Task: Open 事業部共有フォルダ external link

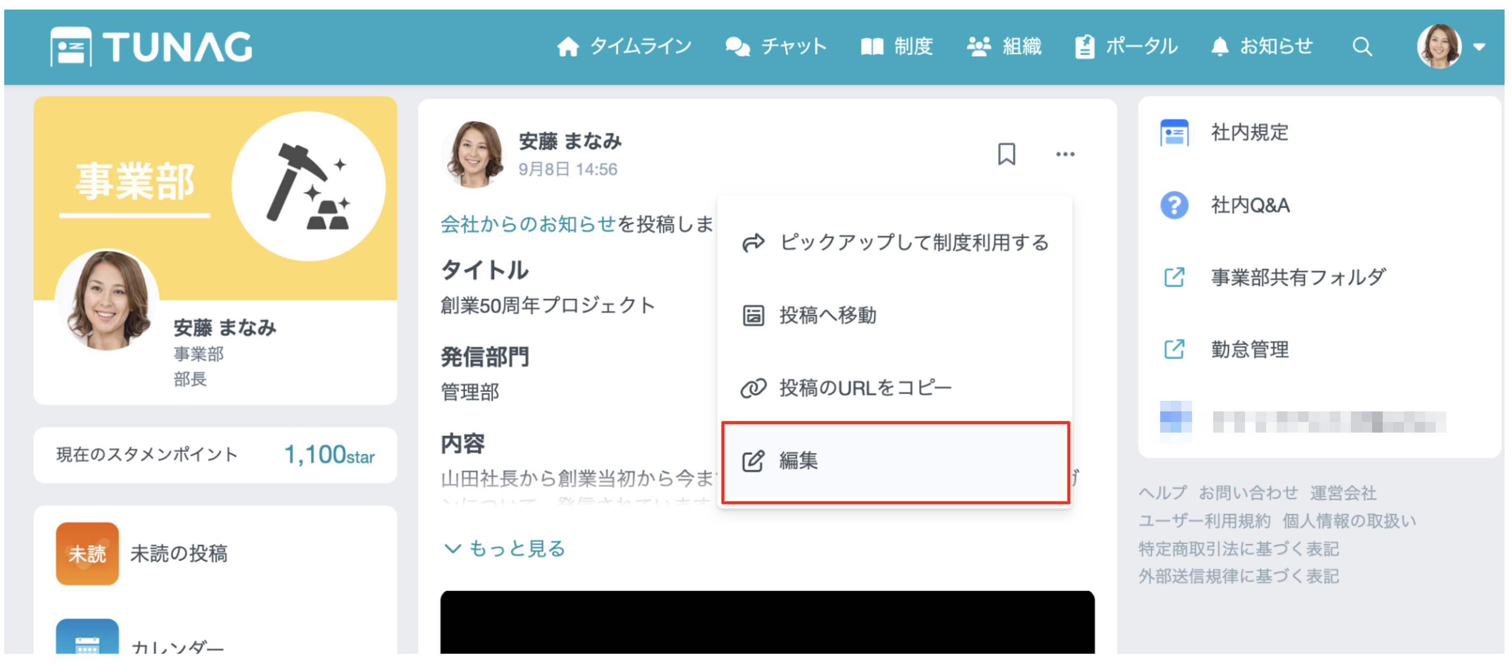Action: coord(1297,277)
